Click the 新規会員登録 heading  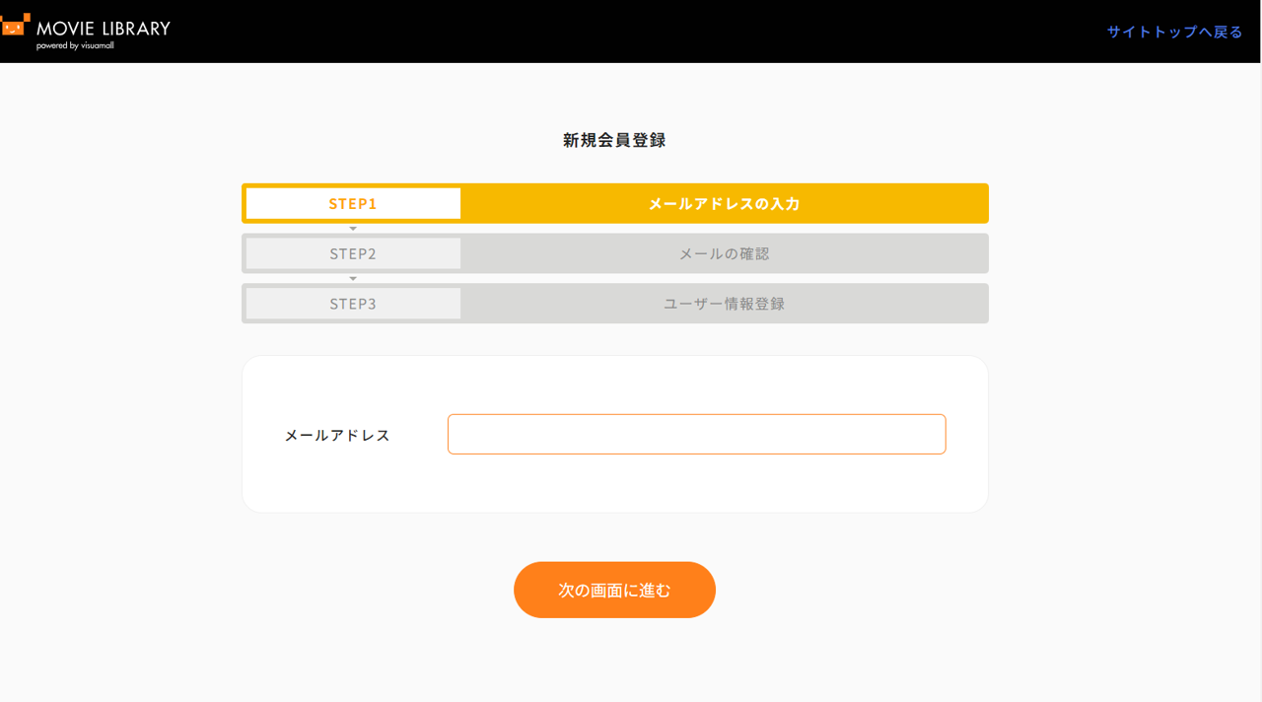(x=614, y=140)
